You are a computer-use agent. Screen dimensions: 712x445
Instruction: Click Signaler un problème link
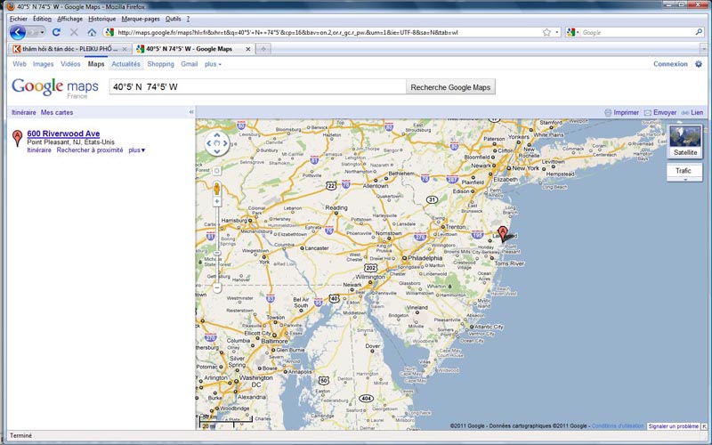click(x=674, y=426)
